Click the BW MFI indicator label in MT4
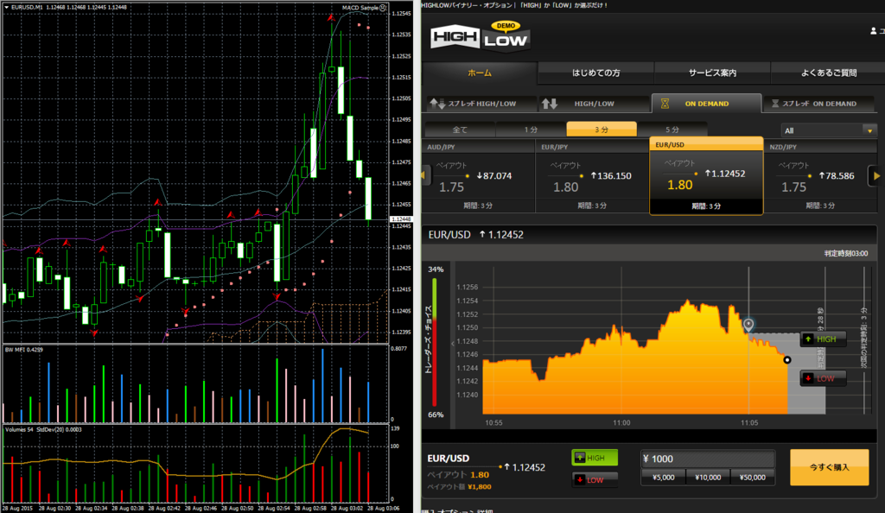 click(x=23, y=350)
